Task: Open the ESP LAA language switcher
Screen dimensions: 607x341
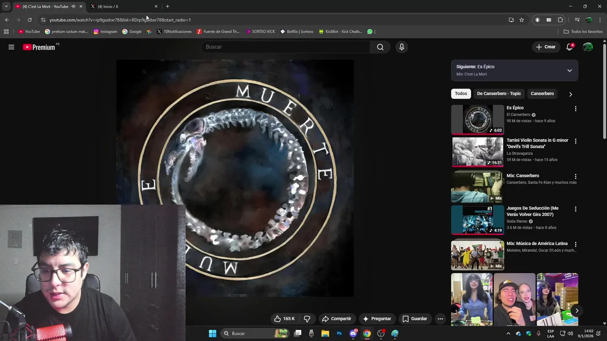Action: tap(551, 333)
